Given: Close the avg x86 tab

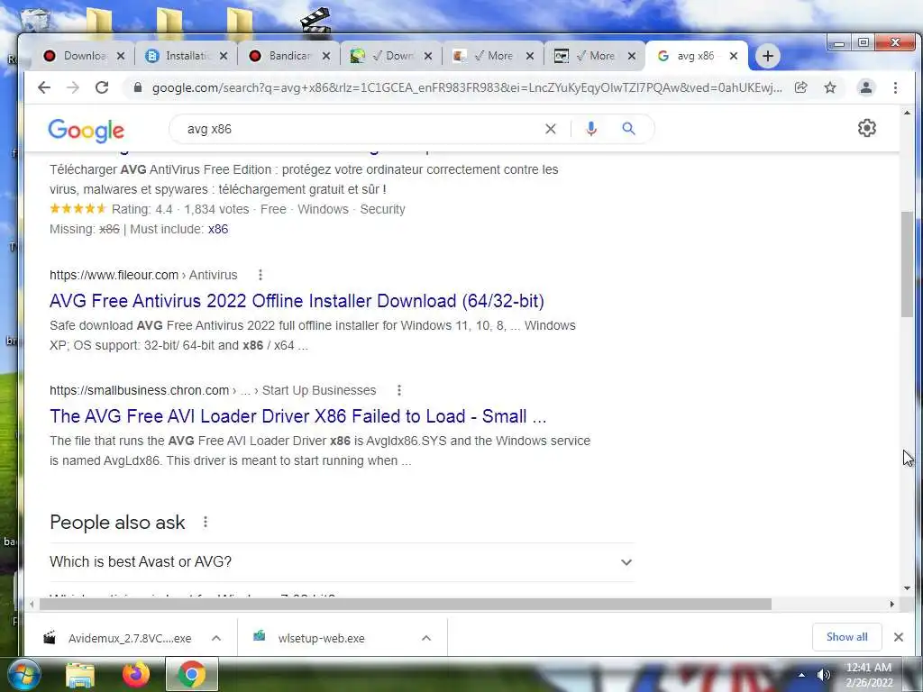Looking at the screenshot, I should [734, 56].
